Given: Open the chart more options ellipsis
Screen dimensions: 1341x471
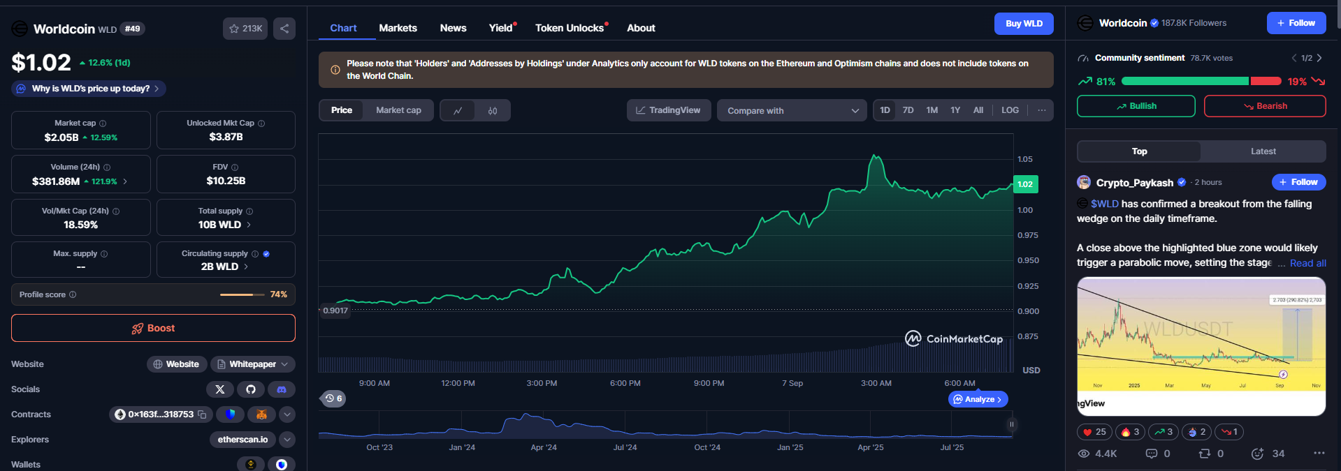Looking at the screenshot, I should (1041, 110).
